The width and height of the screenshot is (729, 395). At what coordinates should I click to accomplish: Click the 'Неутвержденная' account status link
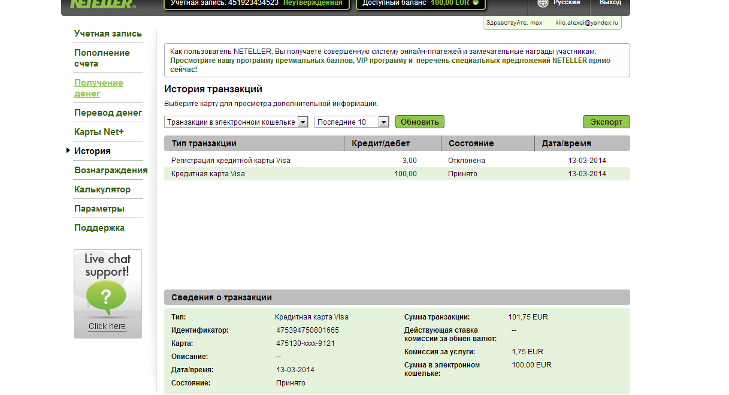(313, 2)
